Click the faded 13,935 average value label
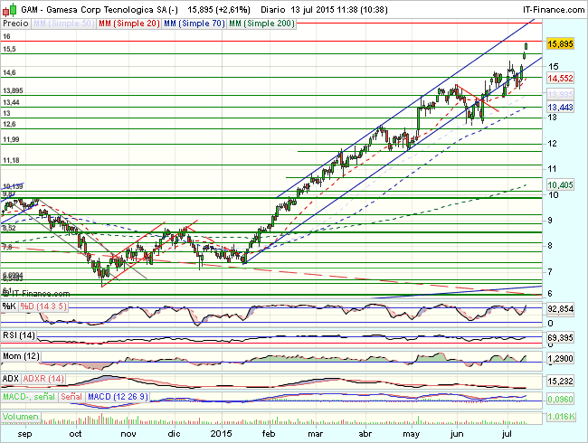 [x=560, y=94]
